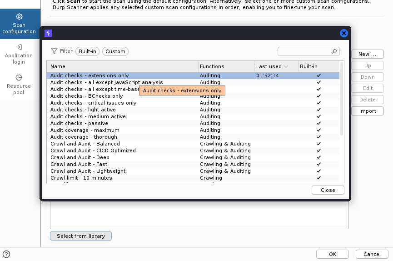Click the library table vertical scrollbar
393x261 pixels.
[x=342, y=99]
